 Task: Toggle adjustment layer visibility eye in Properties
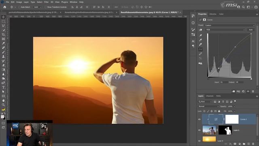[x=248, y=91]
